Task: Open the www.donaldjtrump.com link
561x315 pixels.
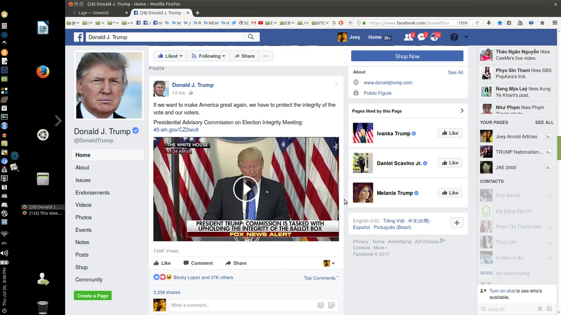Action: 388,82
